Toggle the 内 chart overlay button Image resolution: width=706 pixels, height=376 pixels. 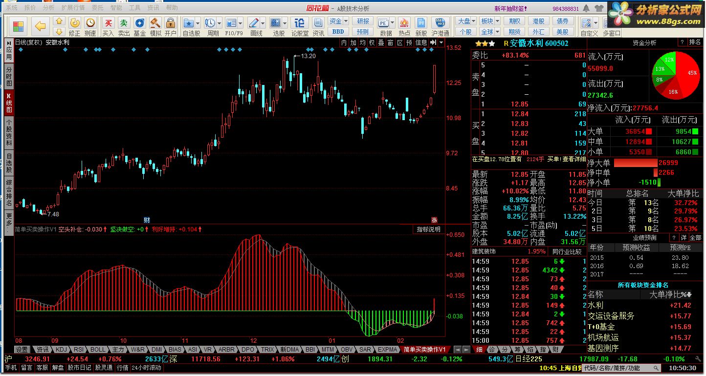click(344, 43)
